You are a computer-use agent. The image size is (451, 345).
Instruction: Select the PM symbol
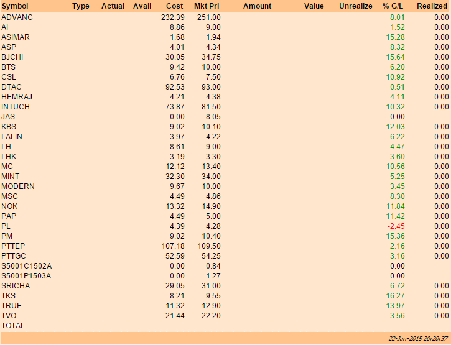click(x=7, y=236)
